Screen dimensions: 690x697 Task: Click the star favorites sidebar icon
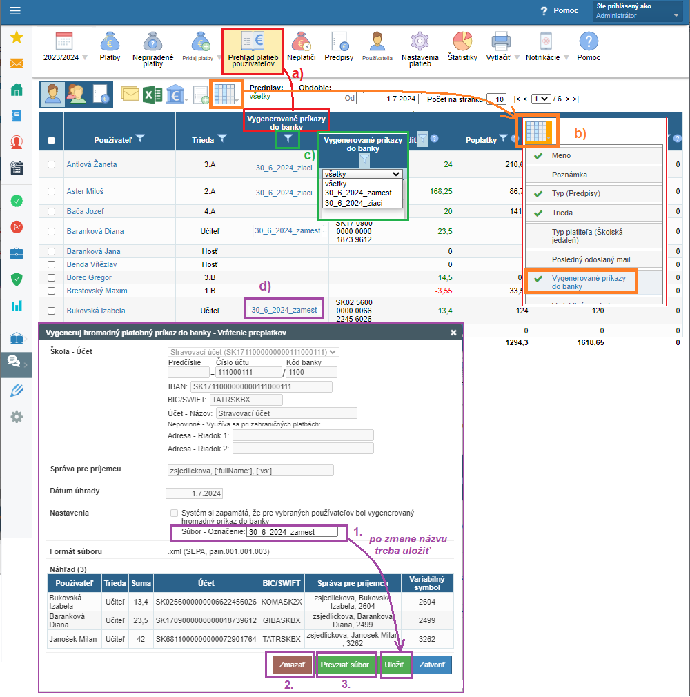click(x=17, y=38)
